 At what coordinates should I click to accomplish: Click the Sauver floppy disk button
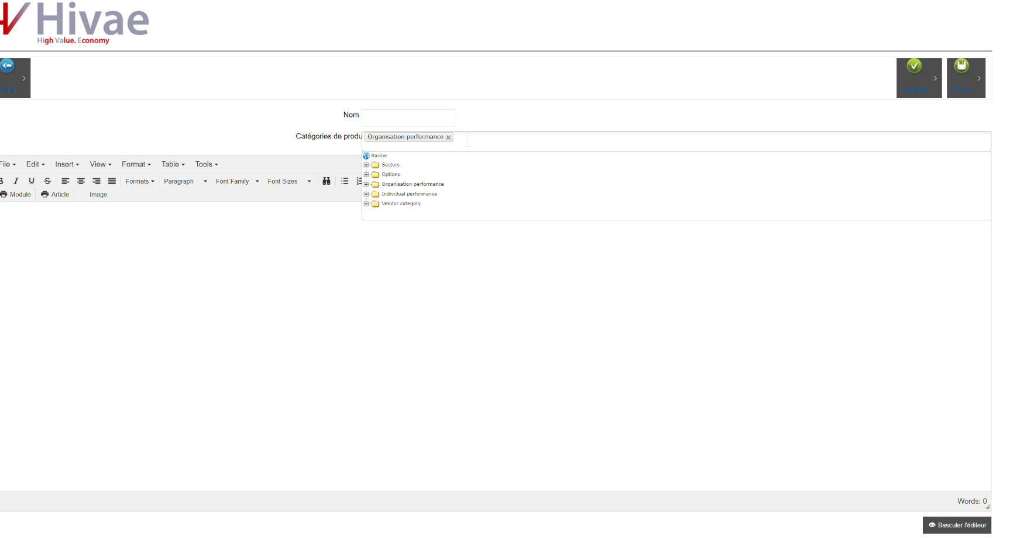[966, 78]
